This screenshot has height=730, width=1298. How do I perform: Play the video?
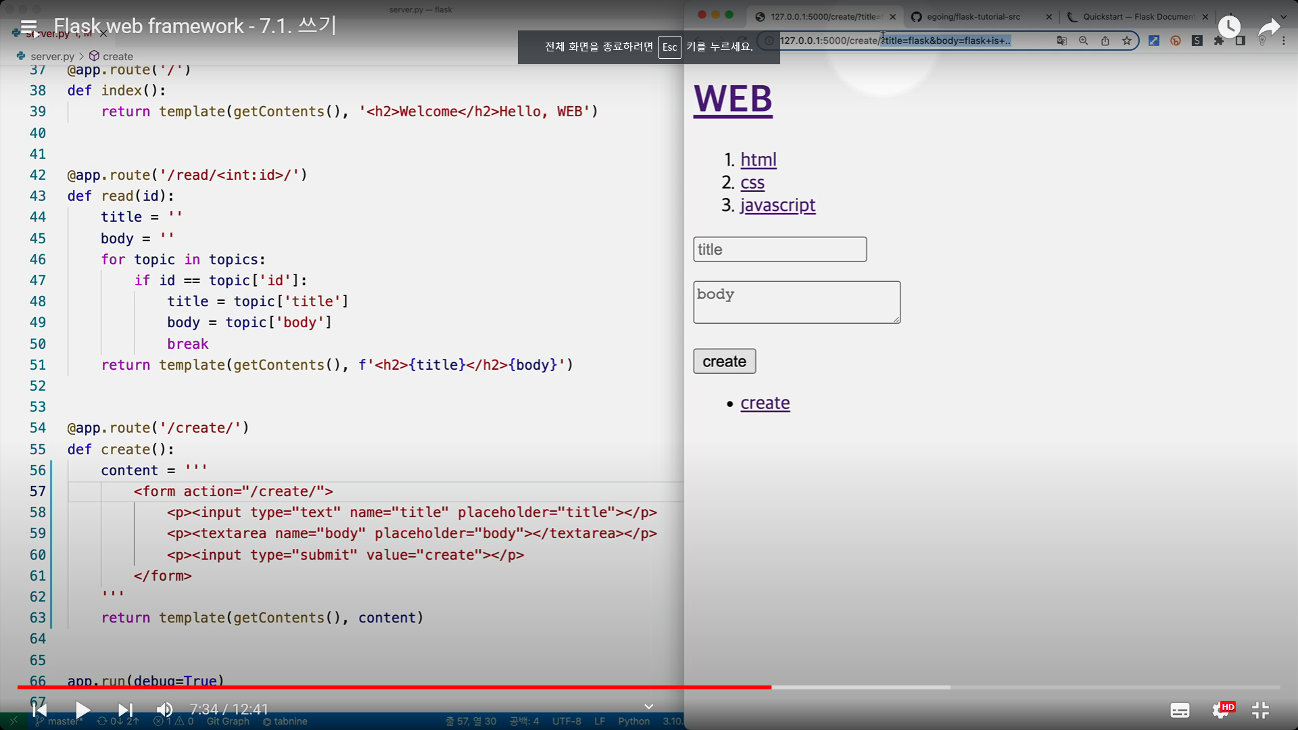coord(82,710)
